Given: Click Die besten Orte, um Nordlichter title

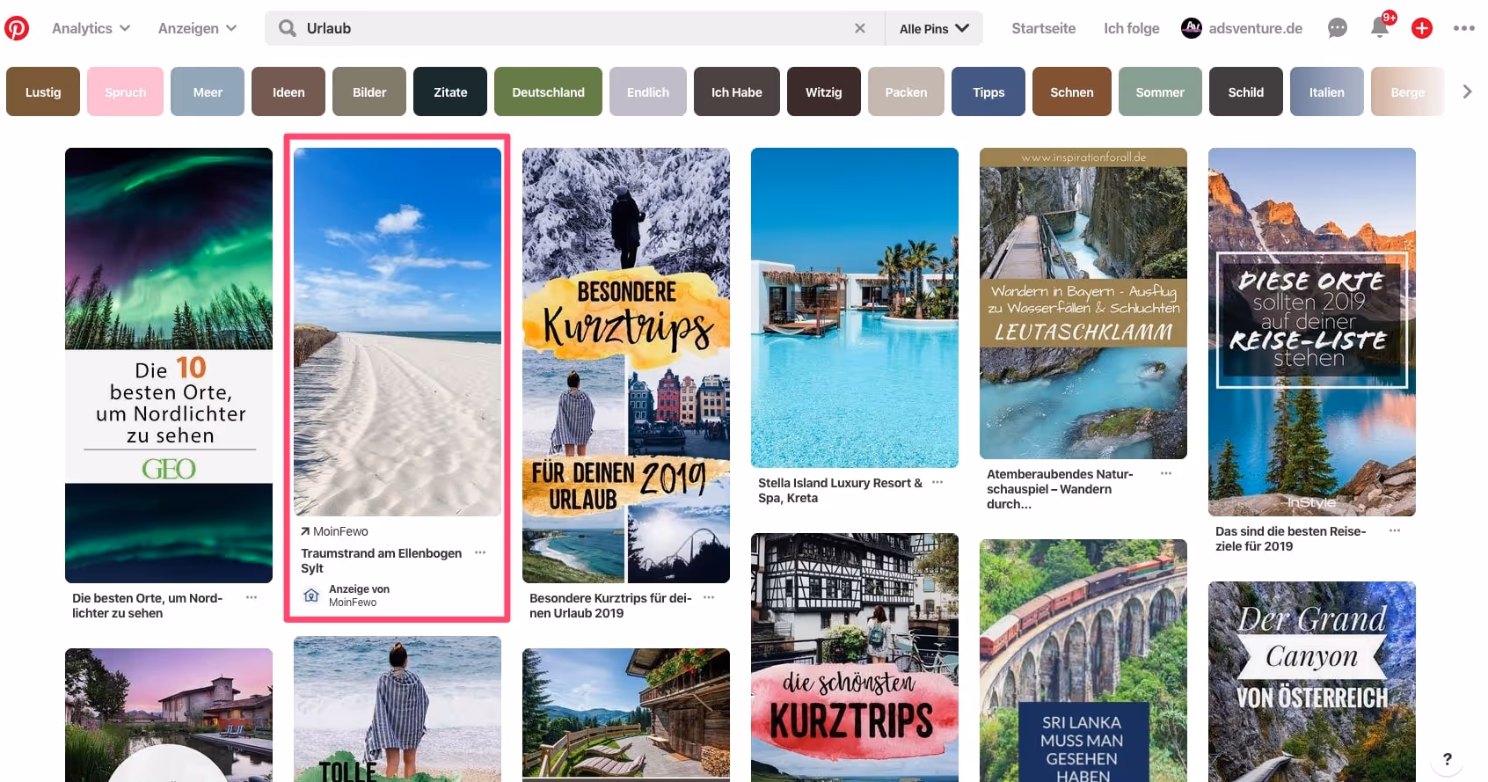Looking at the screenshot, I should [148, 605].
